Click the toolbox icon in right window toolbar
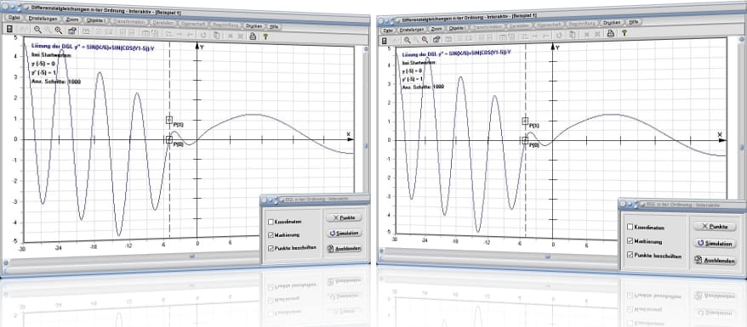Viewport: 747px width, 327px height. click(436, 39)
